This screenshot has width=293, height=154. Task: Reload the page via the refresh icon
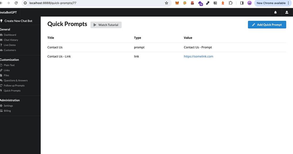point(16,3)
